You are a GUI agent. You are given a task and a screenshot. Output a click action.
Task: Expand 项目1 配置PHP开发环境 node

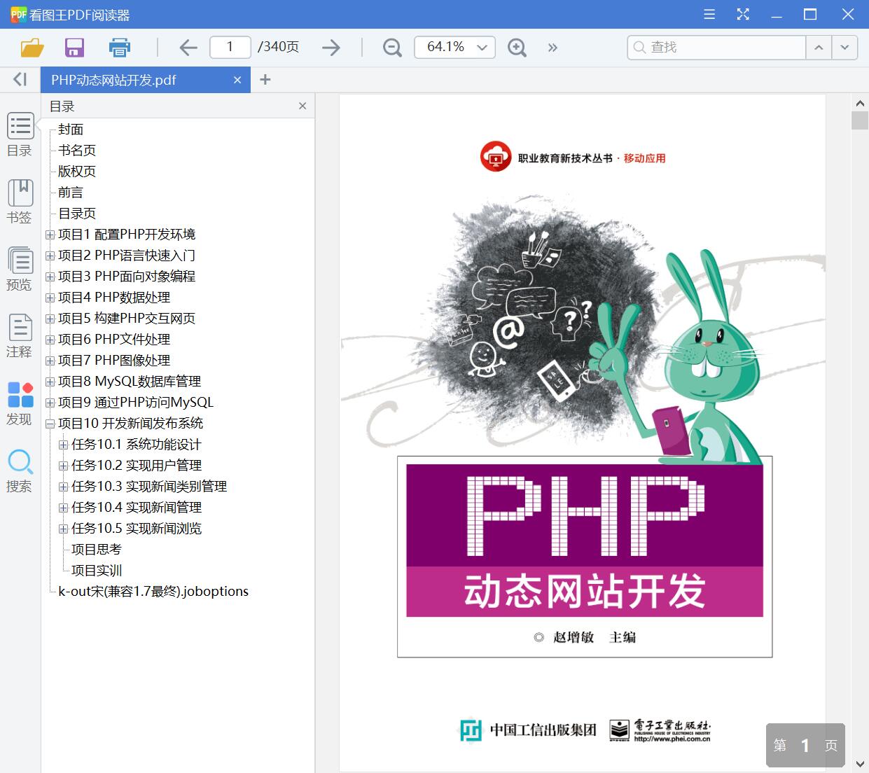click(x=50, y=235)
